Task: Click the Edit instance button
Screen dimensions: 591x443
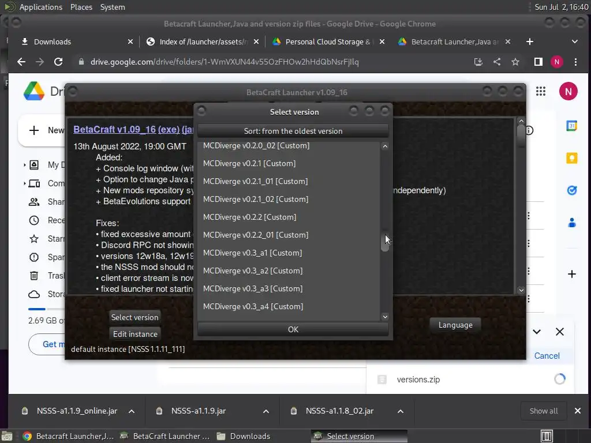Action: pyautogui.click(x=135, y=334)
